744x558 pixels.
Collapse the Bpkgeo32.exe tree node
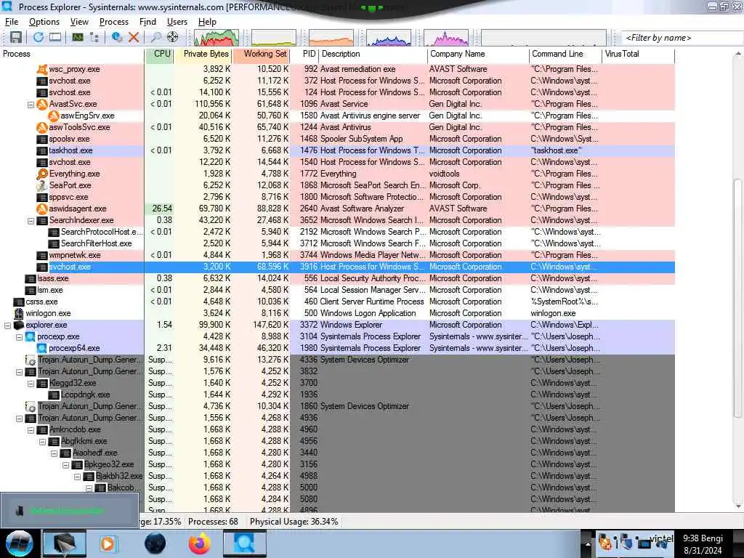[x=66, y=465]
